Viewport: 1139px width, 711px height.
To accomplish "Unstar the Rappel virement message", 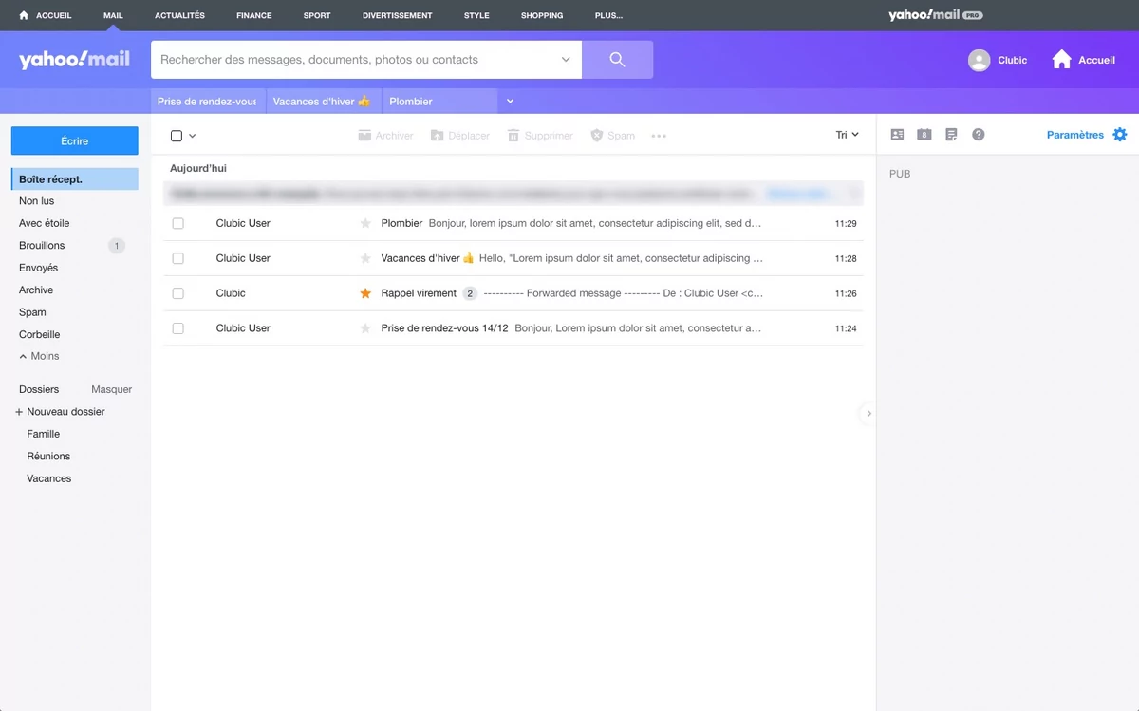I will 365,293.
